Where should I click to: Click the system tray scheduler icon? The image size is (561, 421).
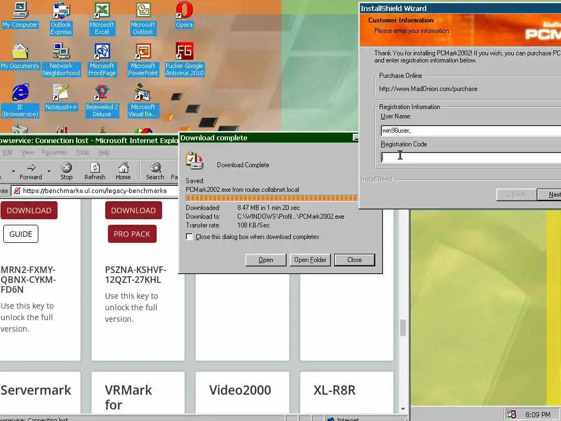pos(512,414)
